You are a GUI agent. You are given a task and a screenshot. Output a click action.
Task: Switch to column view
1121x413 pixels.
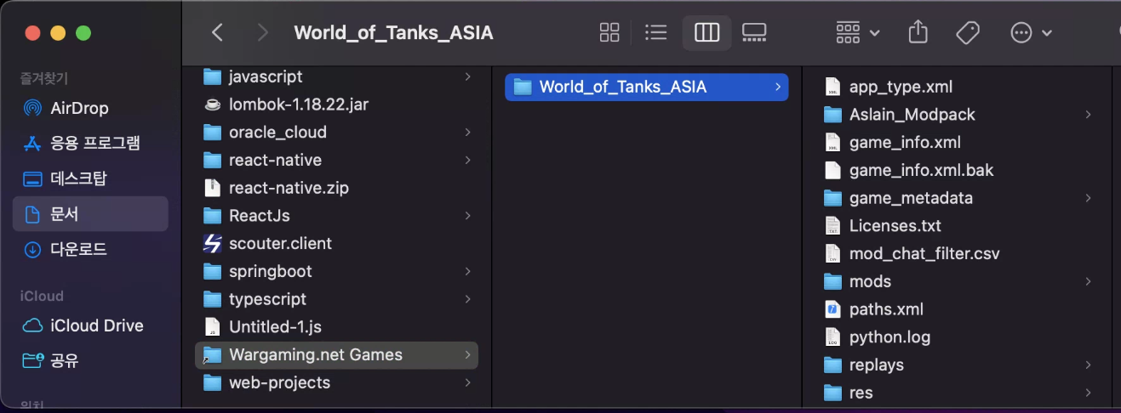706,32
